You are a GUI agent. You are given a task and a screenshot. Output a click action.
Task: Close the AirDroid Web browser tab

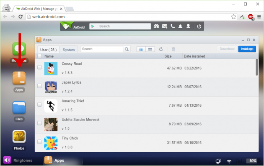click(61, 9)
